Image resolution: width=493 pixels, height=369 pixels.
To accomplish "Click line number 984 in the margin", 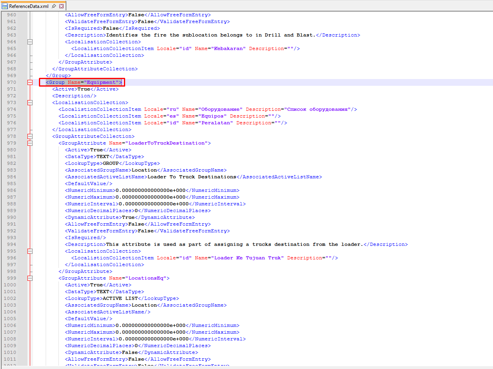I will pyautogui.click(x=11, y=177).
